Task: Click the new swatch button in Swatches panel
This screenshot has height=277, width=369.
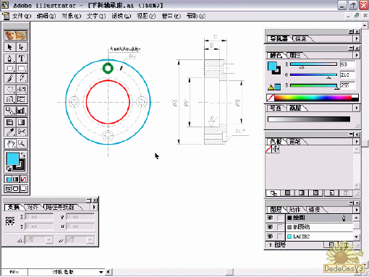Action: click(x=331, y=193)
